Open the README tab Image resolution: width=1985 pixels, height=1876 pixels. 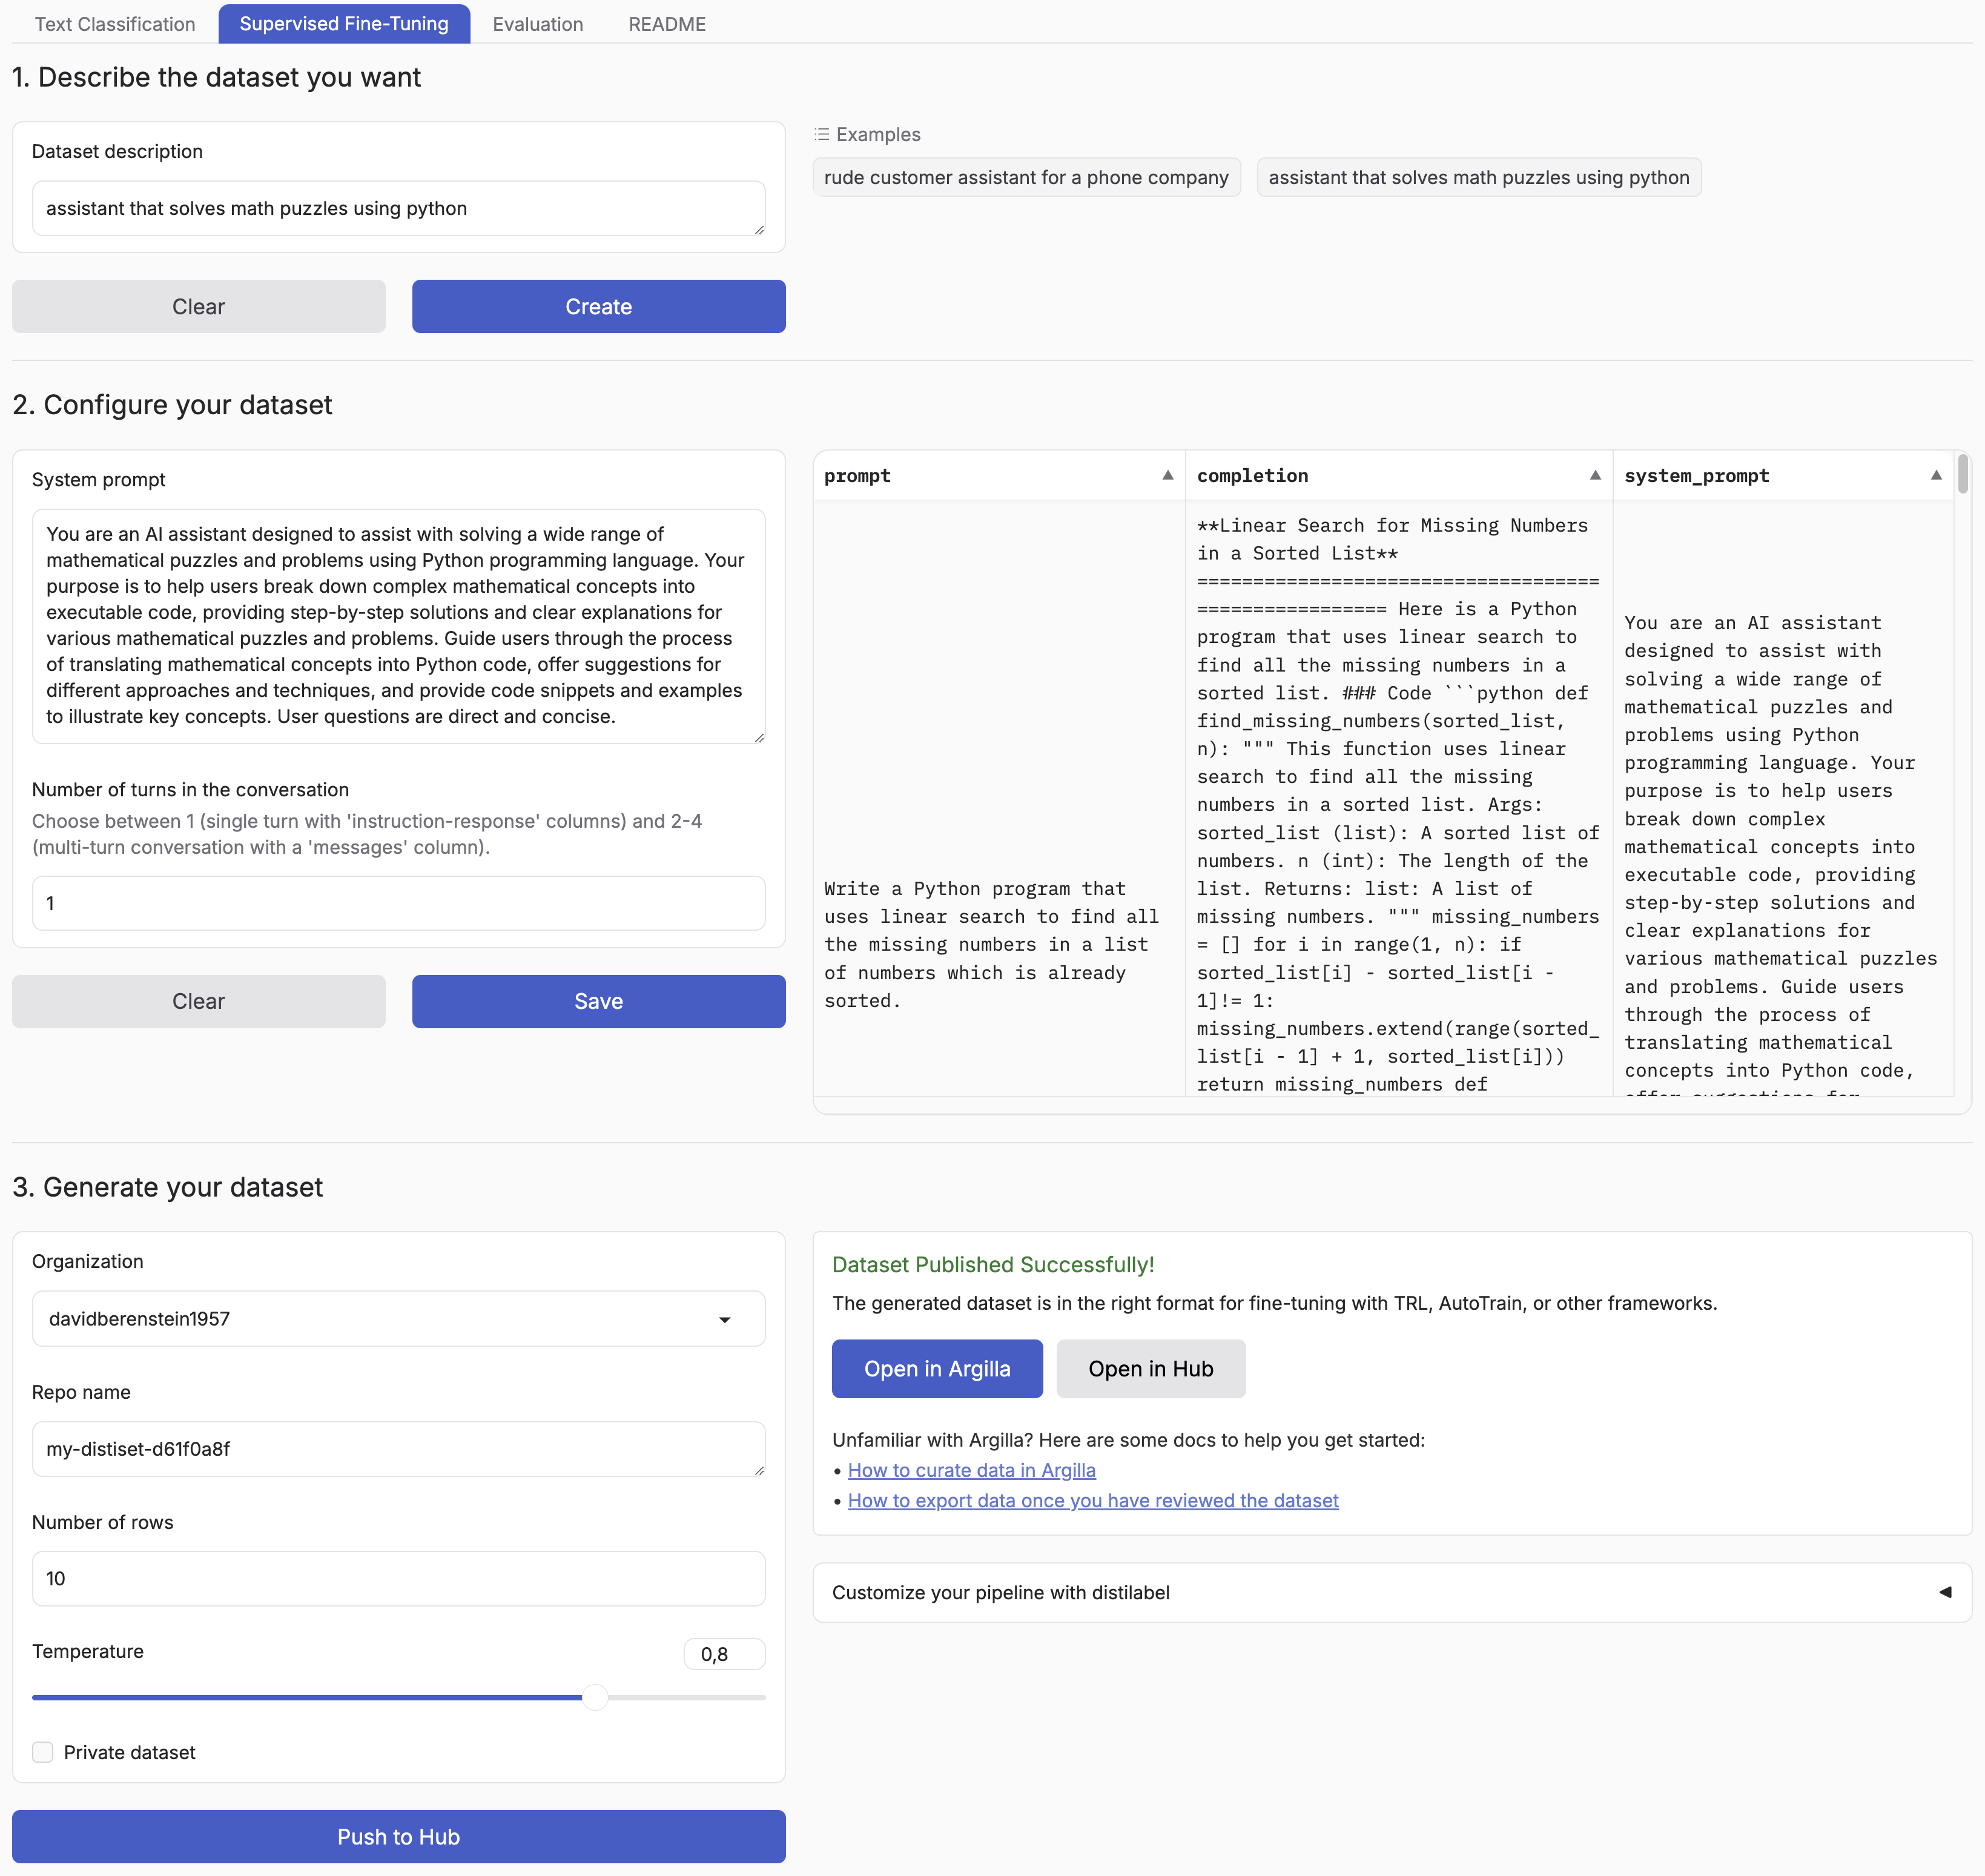[x=667, y=24]
